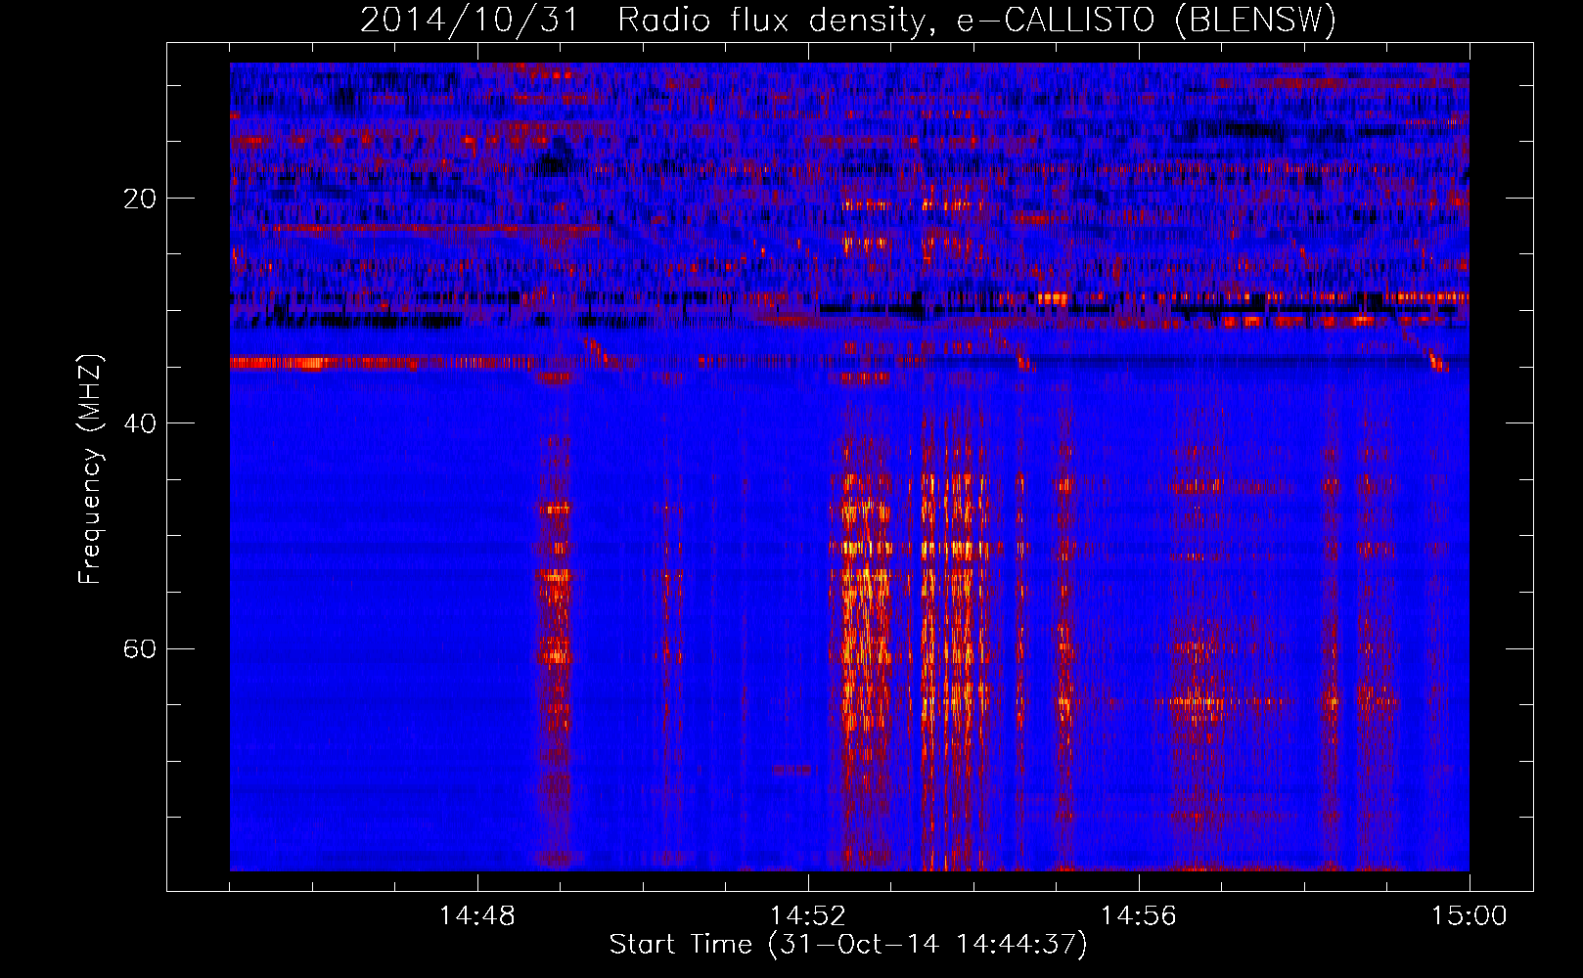
Task: Click the 15:00 time tick label
Action: pyautogui.click(x=1470, y=916)
